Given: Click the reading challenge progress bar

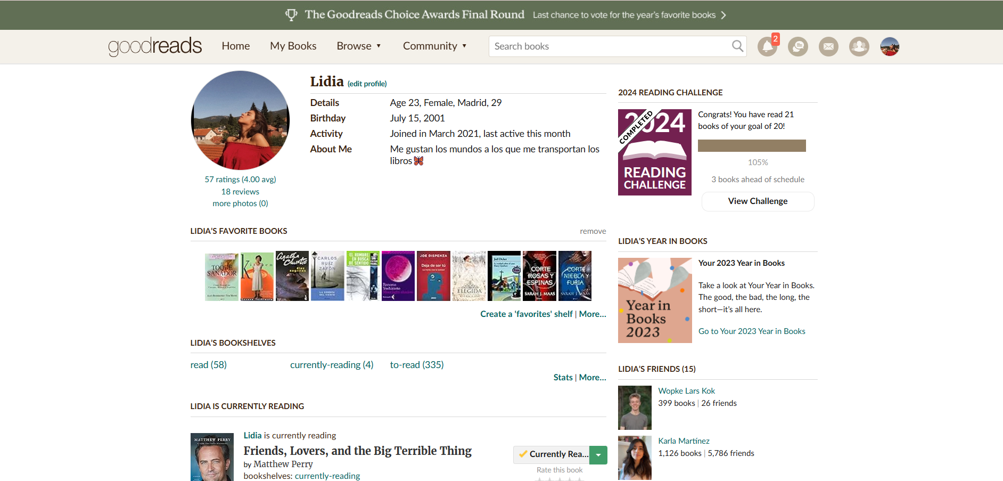Looking at the screenshot, I should tap(752, 146).
